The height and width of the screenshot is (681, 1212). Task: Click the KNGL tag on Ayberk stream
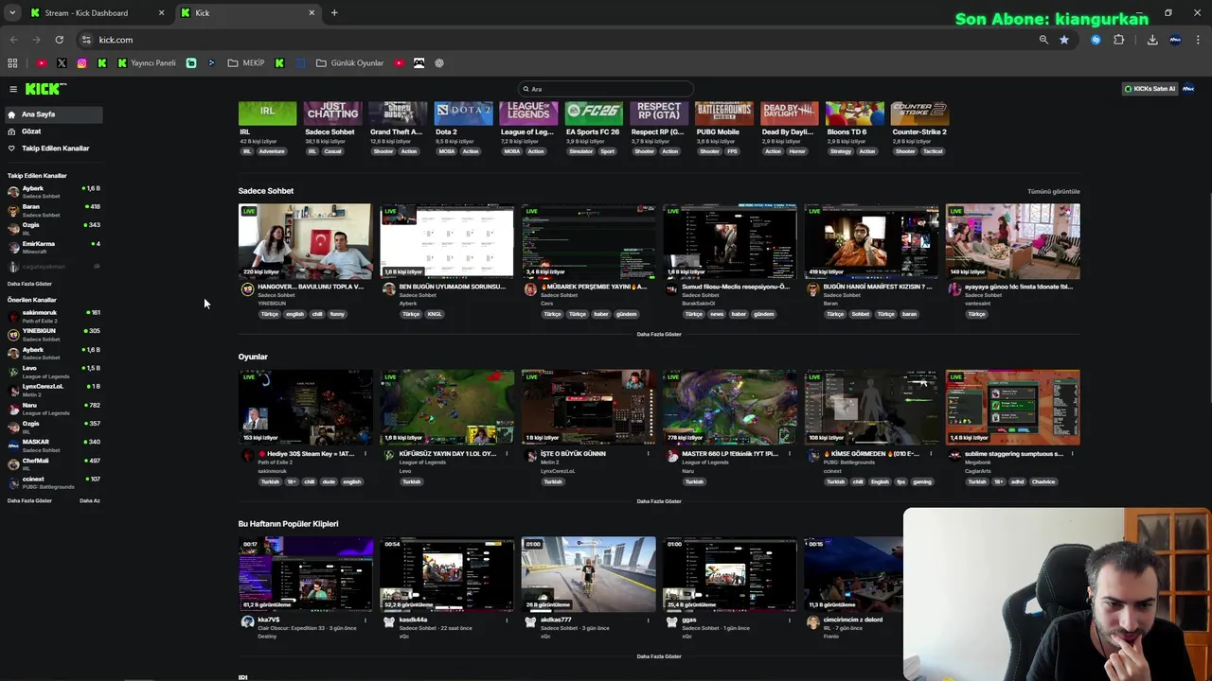coord(435,314)
